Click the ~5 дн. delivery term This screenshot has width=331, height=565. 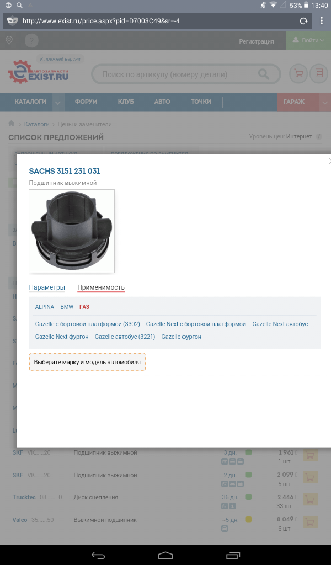(x=230, y=520)
